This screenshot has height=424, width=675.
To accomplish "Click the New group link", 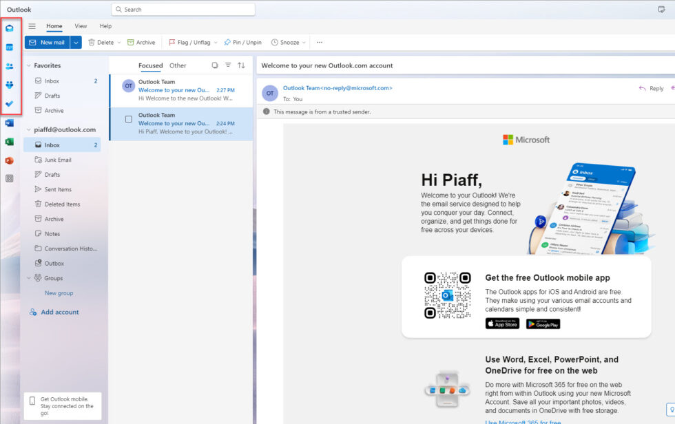I will 59,293.
